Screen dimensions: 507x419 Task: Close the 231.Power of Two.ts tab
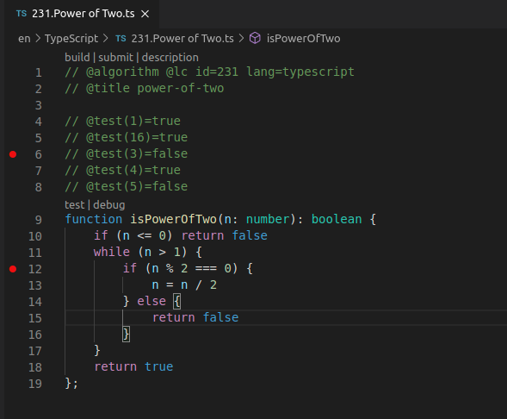tap(145, 14)
